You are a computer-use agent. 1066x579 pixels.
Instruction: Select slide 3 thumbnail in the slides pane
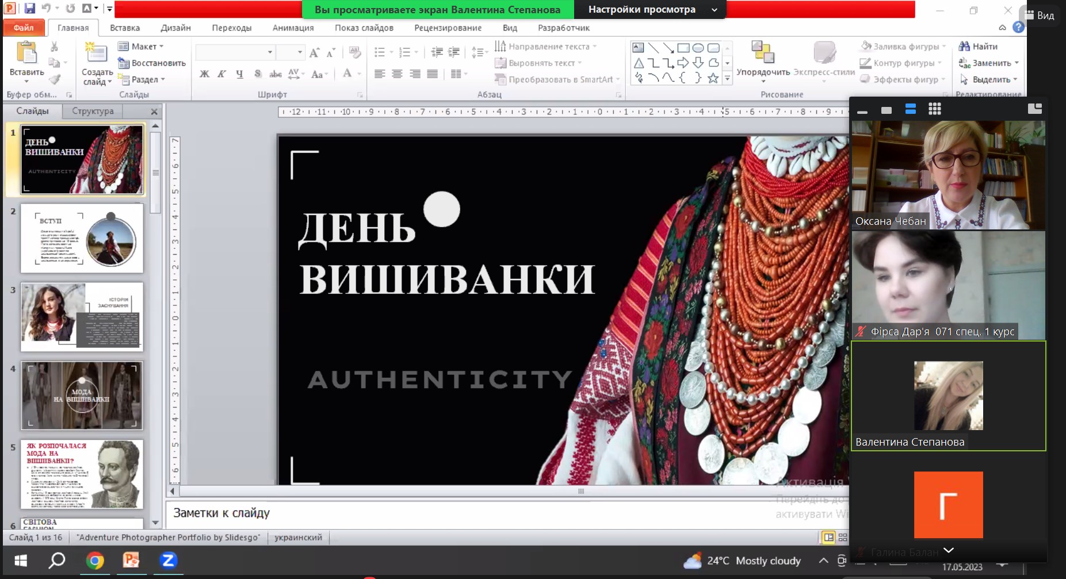click(82, 316)
